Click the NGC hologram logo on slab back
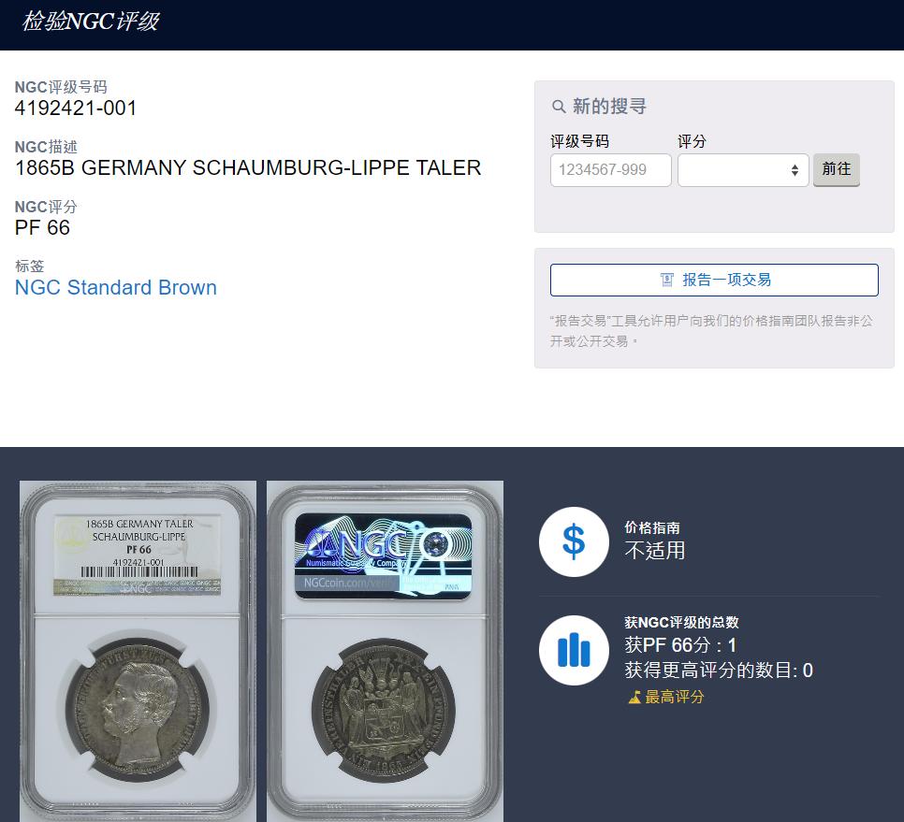904x822 pixels. (x=384, y=555)
